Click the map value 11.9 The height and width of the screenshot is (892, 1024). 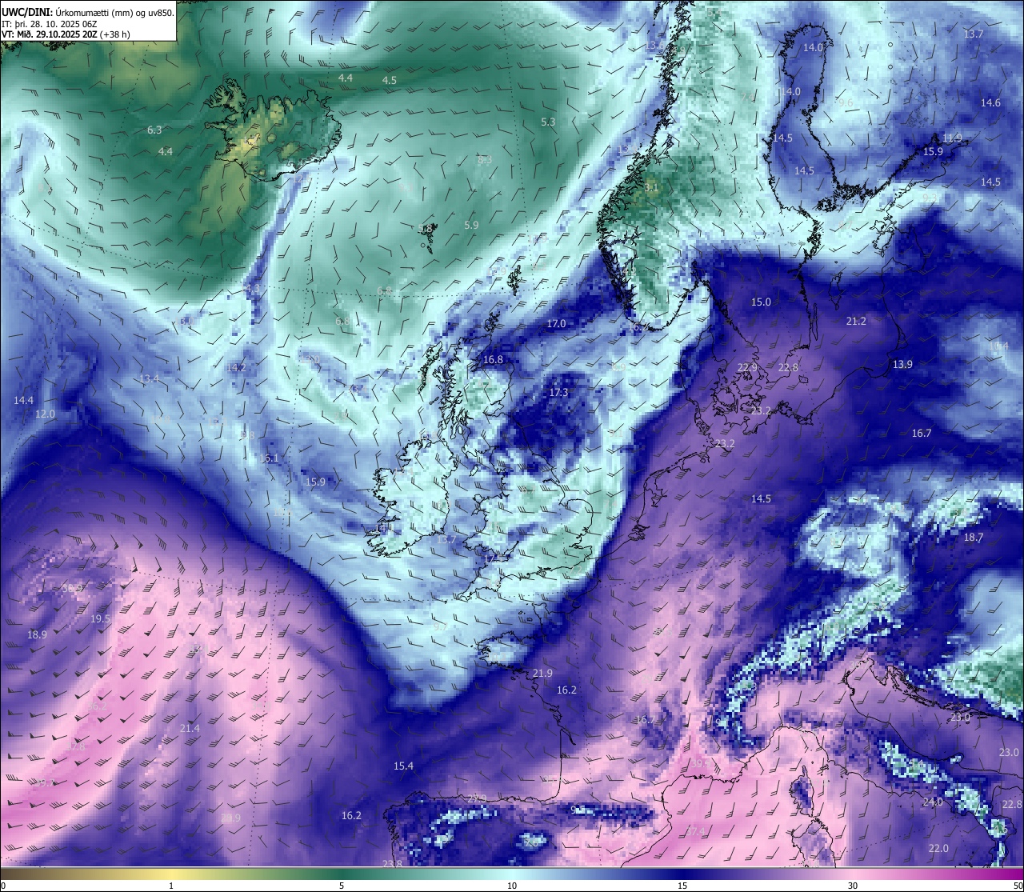pos(952,138)
